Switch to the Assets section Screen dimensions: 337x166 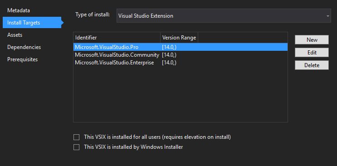(15, 35)
